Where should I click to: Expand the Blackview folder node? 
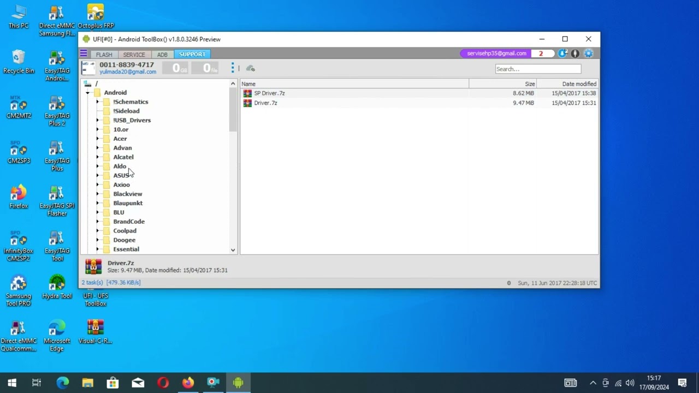pyautogui.click(x=97, y=194)
